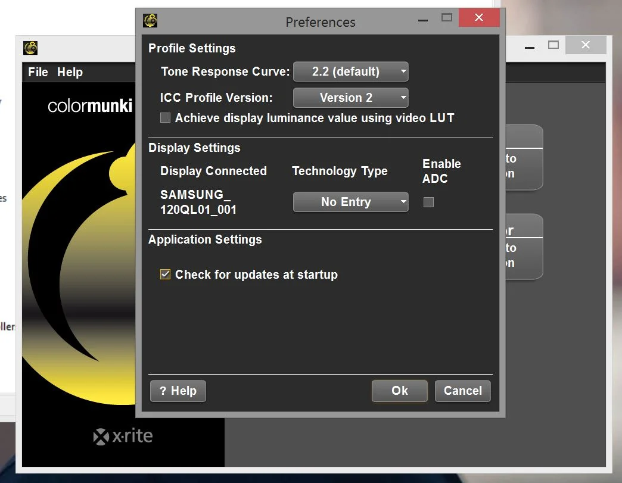This screenshot has height=483, width=622.
Task: Close the ColorMunki main window
Action: 586,45
